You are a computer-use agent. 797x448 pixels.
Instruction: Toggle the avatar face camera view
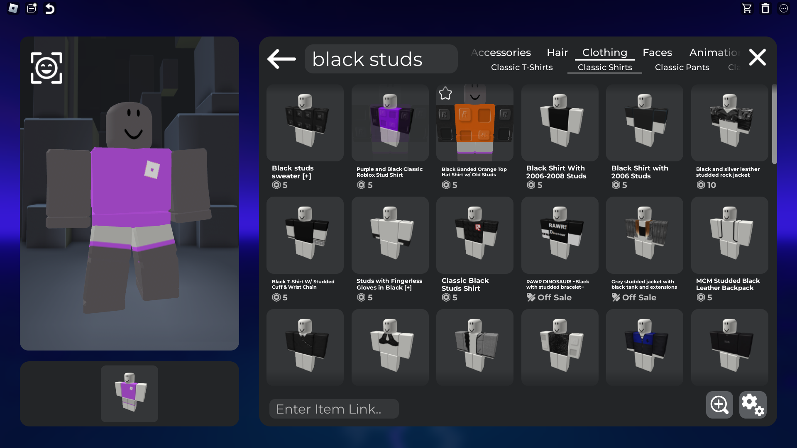click(x=46, y=68)
